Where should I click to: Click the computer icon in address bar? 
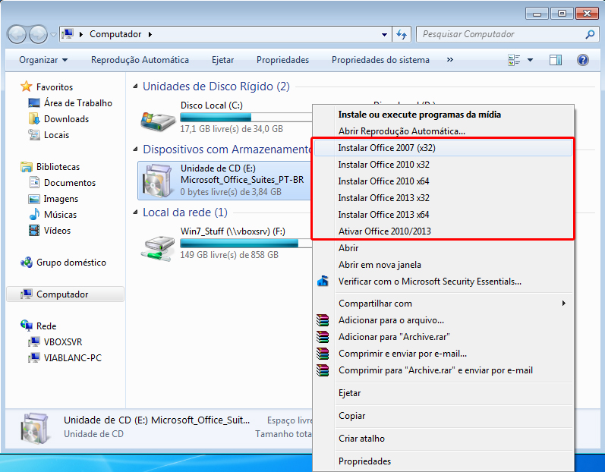coord(68,34)
